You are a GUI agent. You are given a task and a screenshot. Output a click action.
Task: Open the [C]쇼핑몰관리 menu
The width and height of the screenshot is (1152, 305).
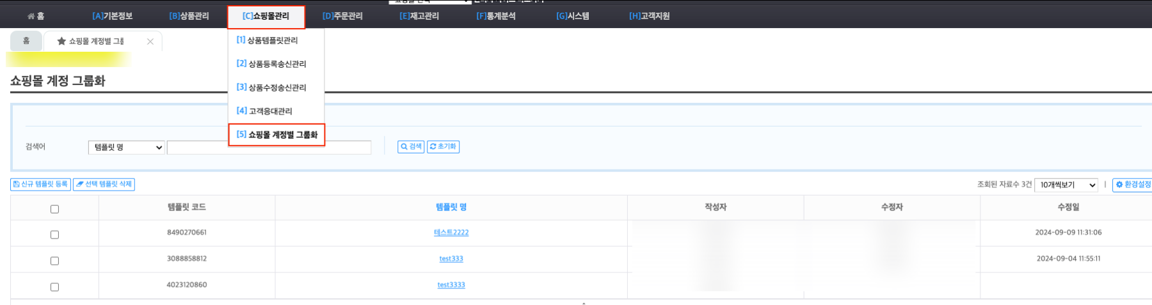[266, 17]
